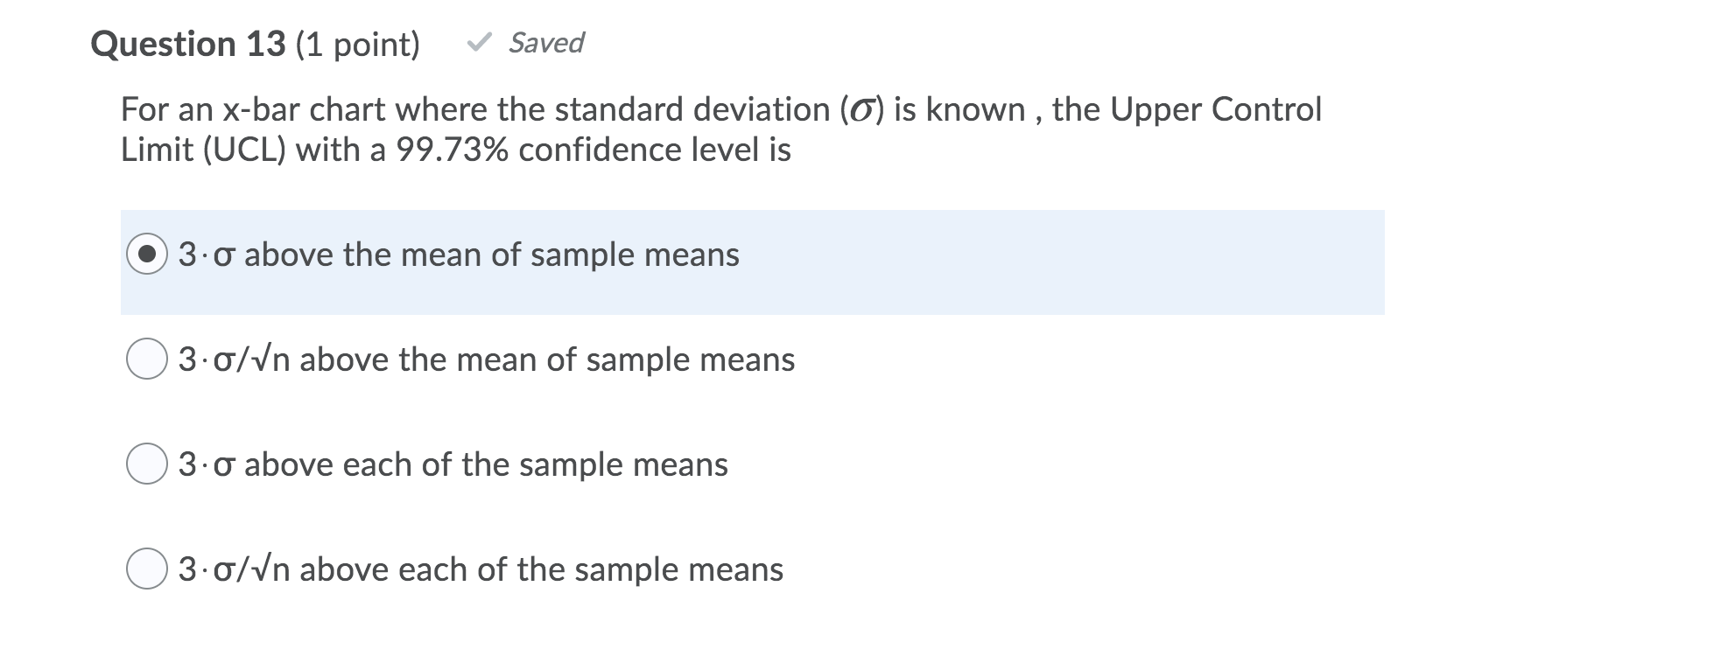Click the second answer option text

[487, 358]
